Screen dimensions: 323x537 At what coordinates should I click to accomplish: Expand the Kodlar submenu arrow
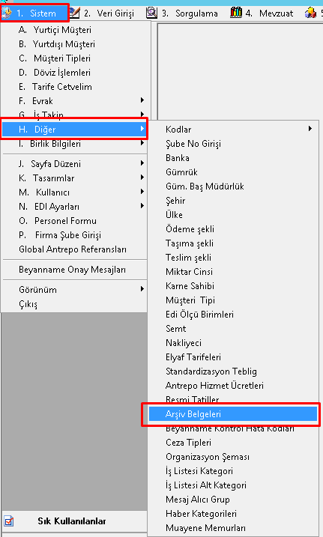tap(310, 129)
